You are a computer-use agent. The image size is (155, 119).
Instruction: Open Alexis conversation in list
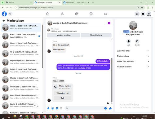coord(21,27)
